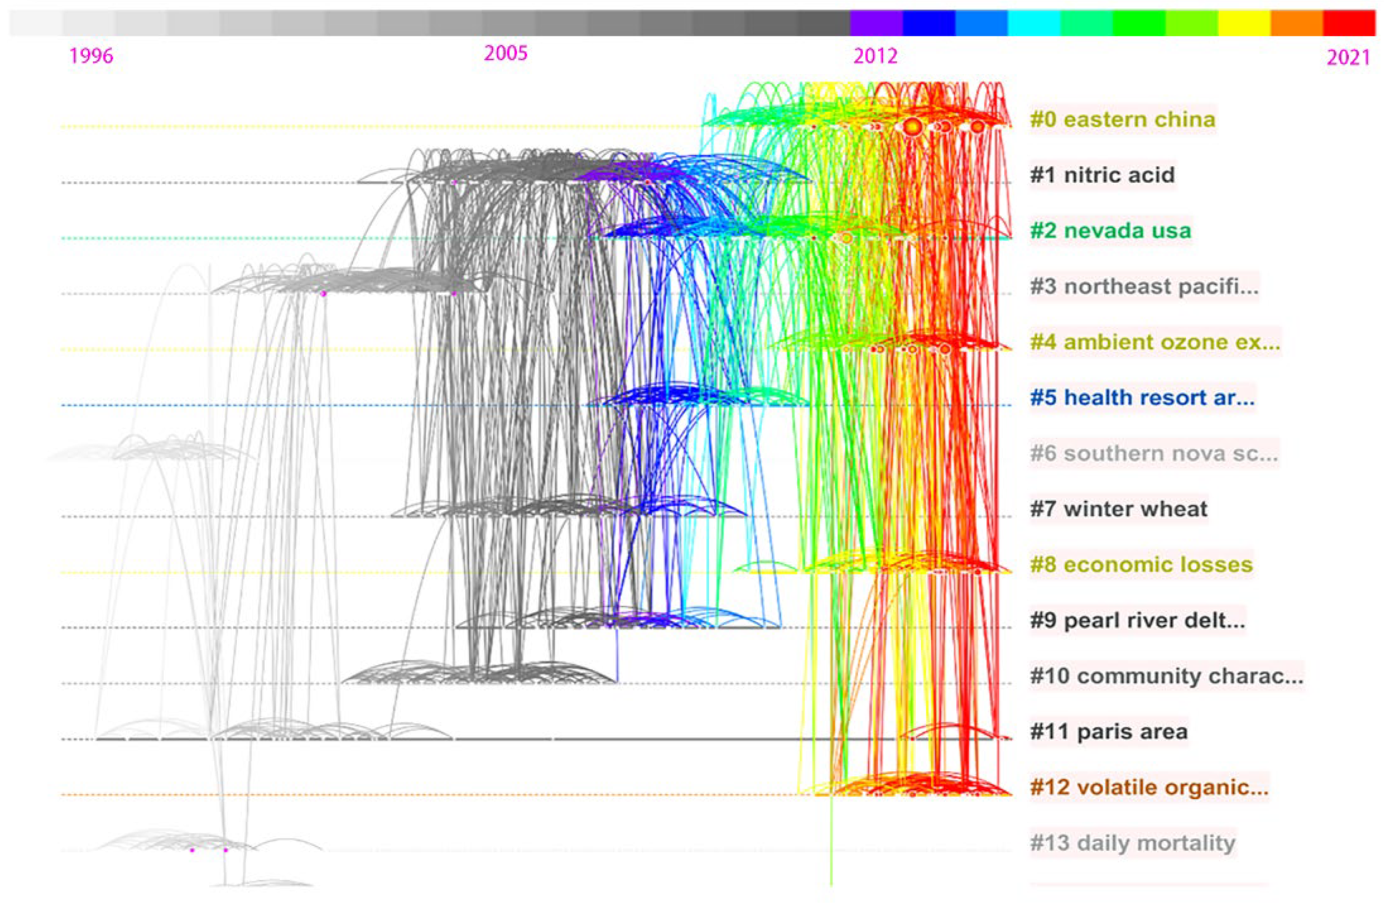1384x918 pixels.
Task: Select the #1 nitric acid cluster label
Action: click(x=1102, y=175)
